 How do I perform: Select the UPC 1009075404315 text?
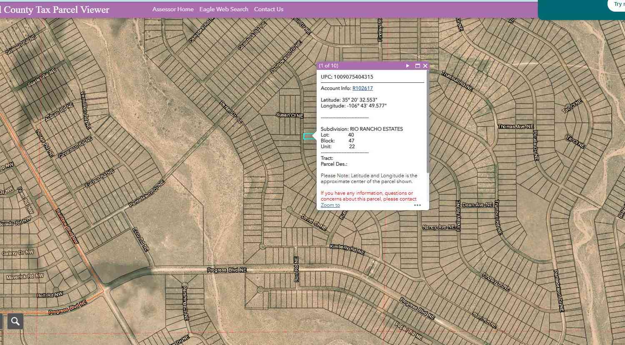click(347, 77)
